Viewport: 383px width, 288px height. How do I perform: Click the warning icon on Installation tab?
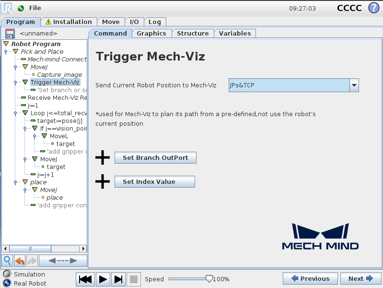[48, 22]
